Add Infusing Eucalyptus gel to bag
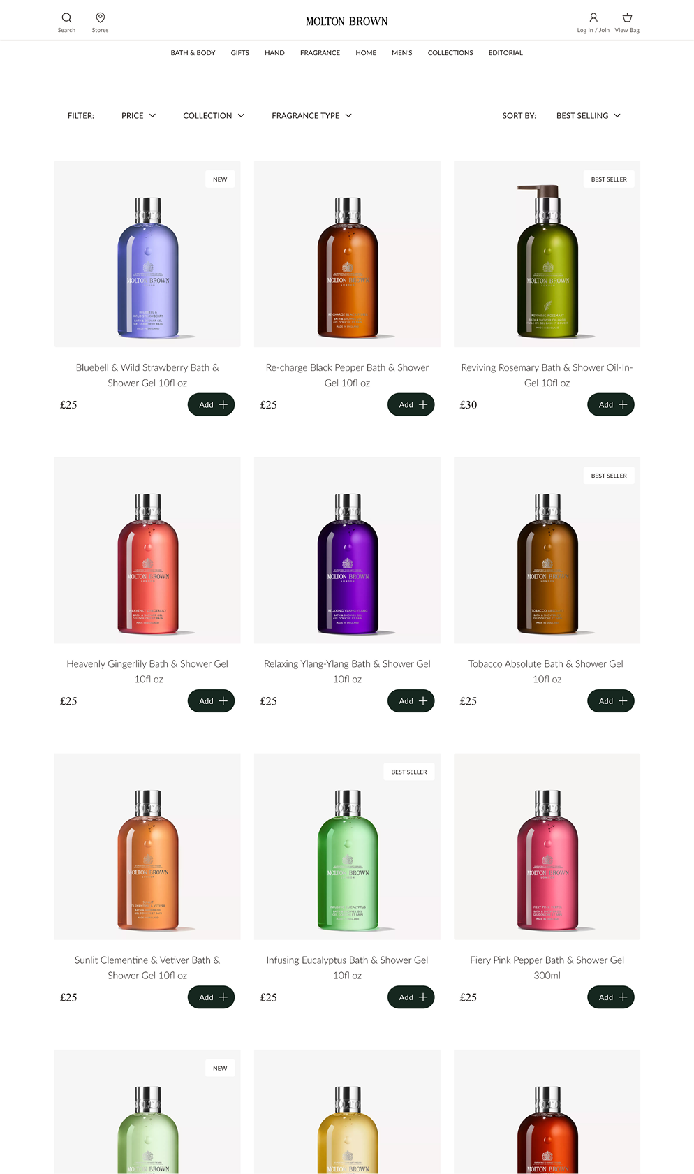This screenshot has height=1174, width=694. tap(411, 997)
